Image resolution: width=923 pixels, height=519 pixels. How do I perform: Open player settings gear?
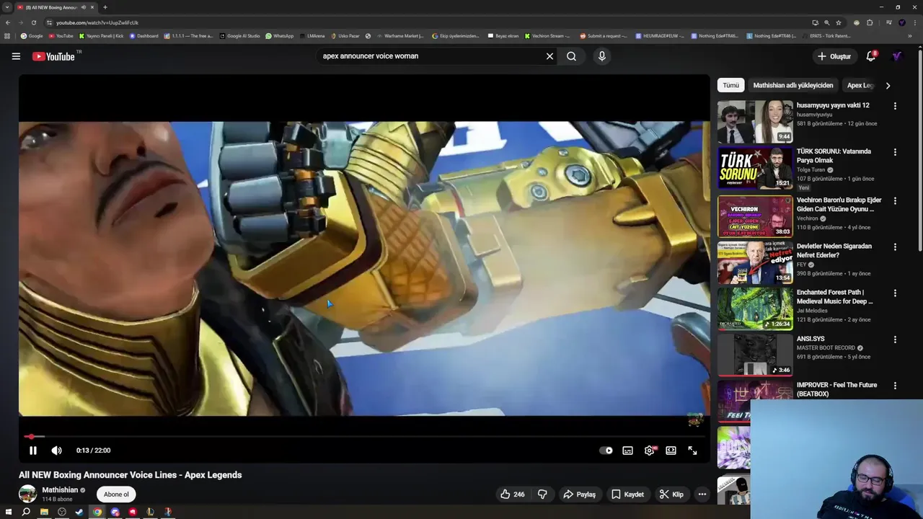(x=650, y=451)
